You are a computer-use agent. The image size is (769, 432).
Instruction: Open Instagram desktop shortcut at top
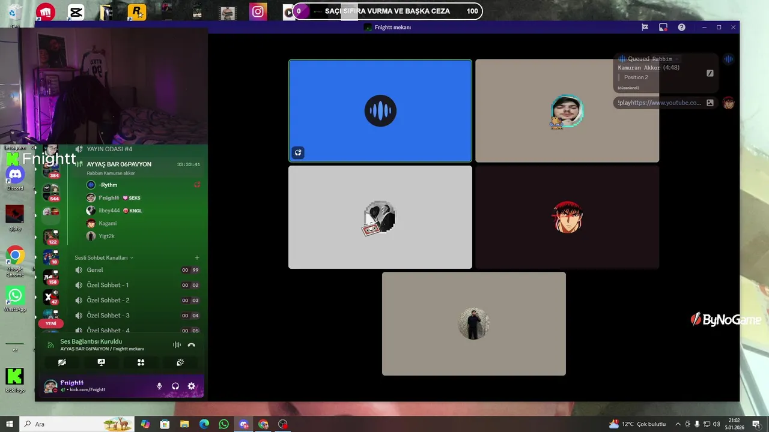pos(258,11)
